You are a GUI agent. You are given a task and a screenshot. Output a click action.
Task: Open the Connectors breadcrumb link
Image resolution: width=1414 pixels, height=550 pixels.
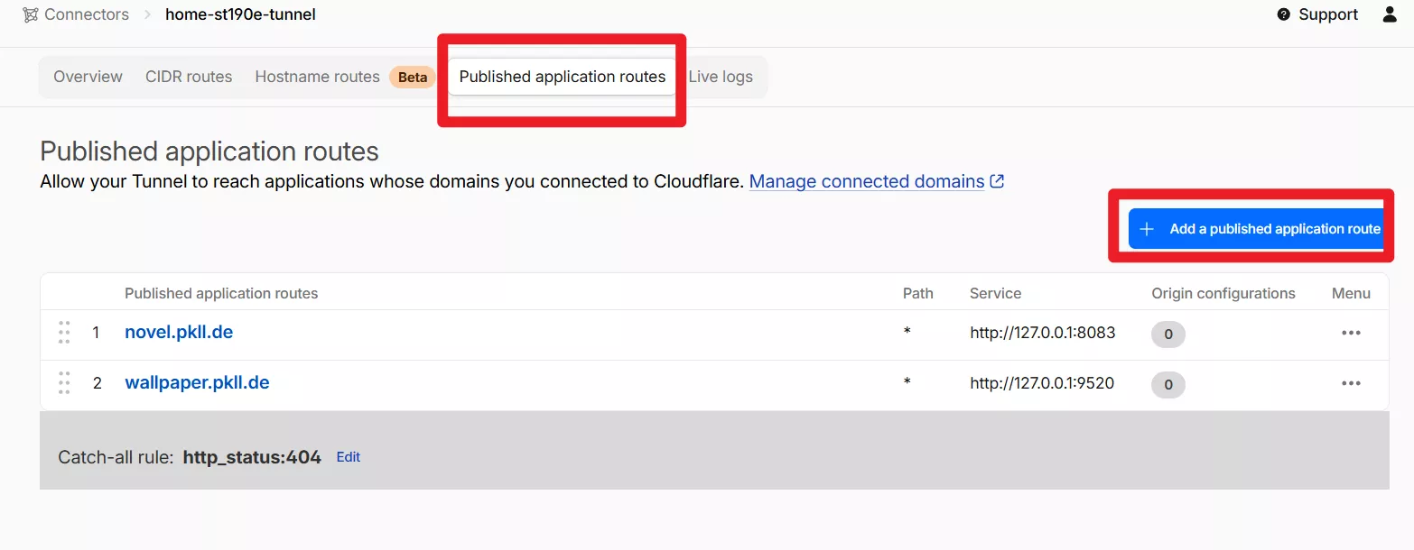(87, 14)
